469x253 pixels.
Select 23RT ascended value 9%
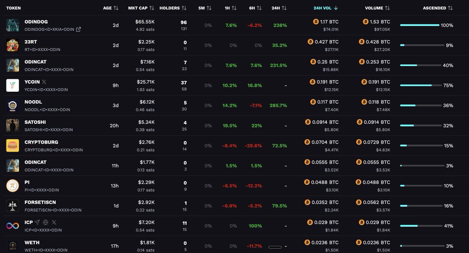pos(449,45)
